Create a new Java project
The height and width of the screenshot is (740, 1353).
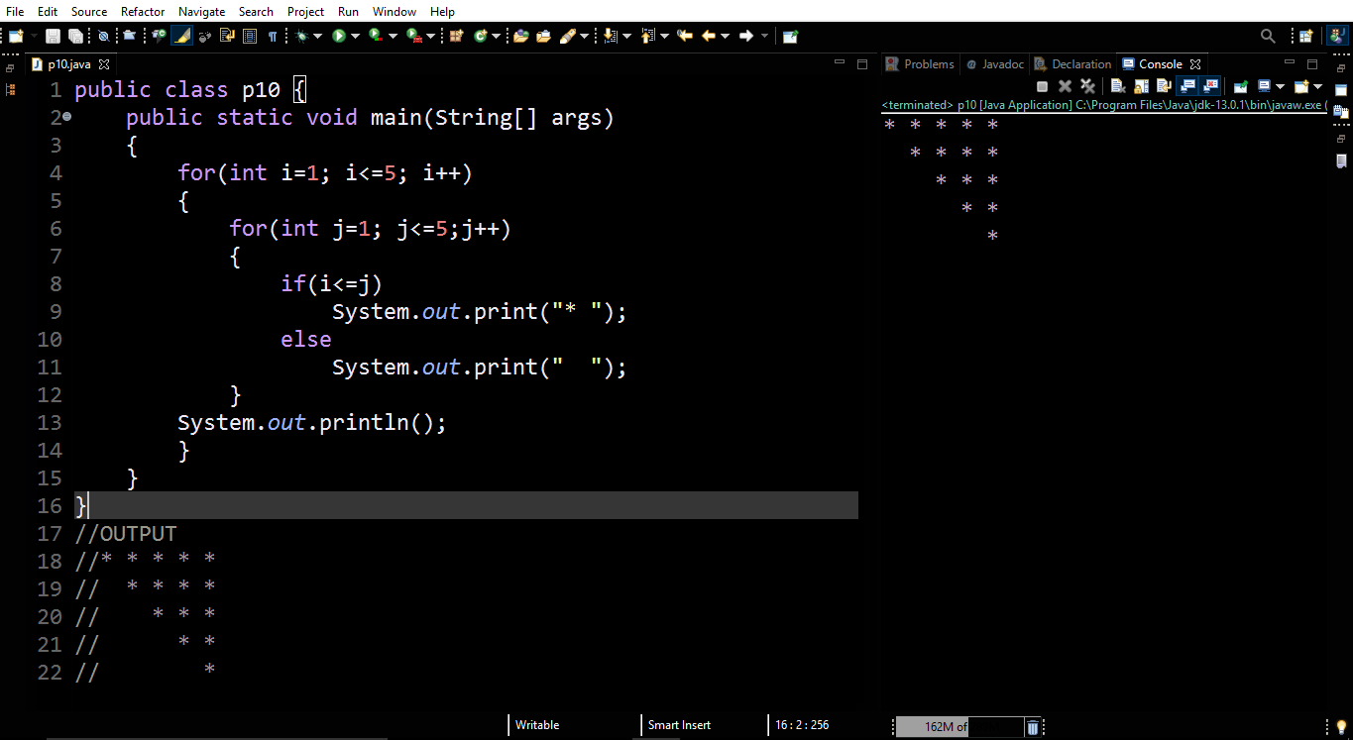coord(17,36)
